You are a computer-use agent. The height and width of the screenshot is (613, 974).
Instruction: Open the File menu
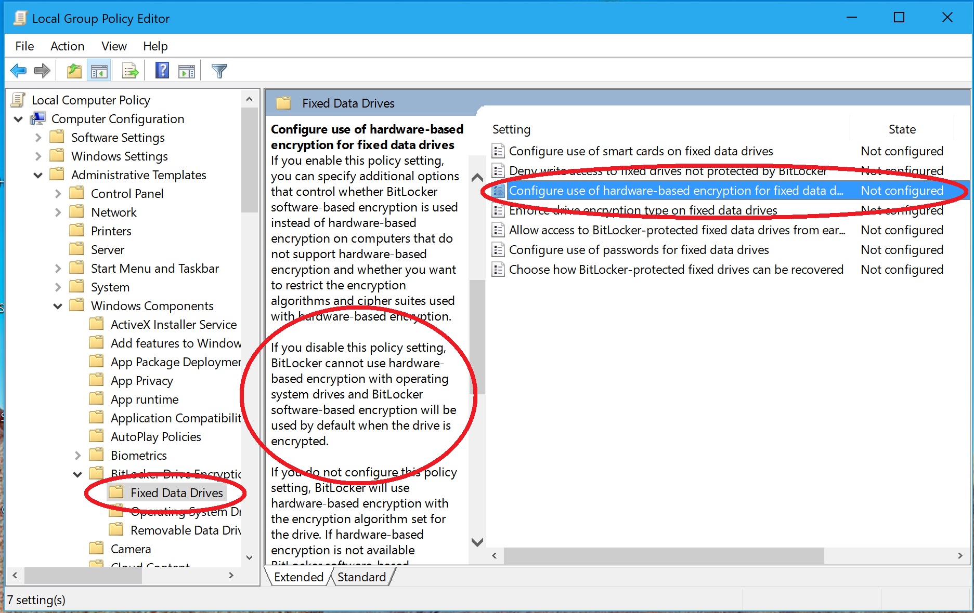24,46
